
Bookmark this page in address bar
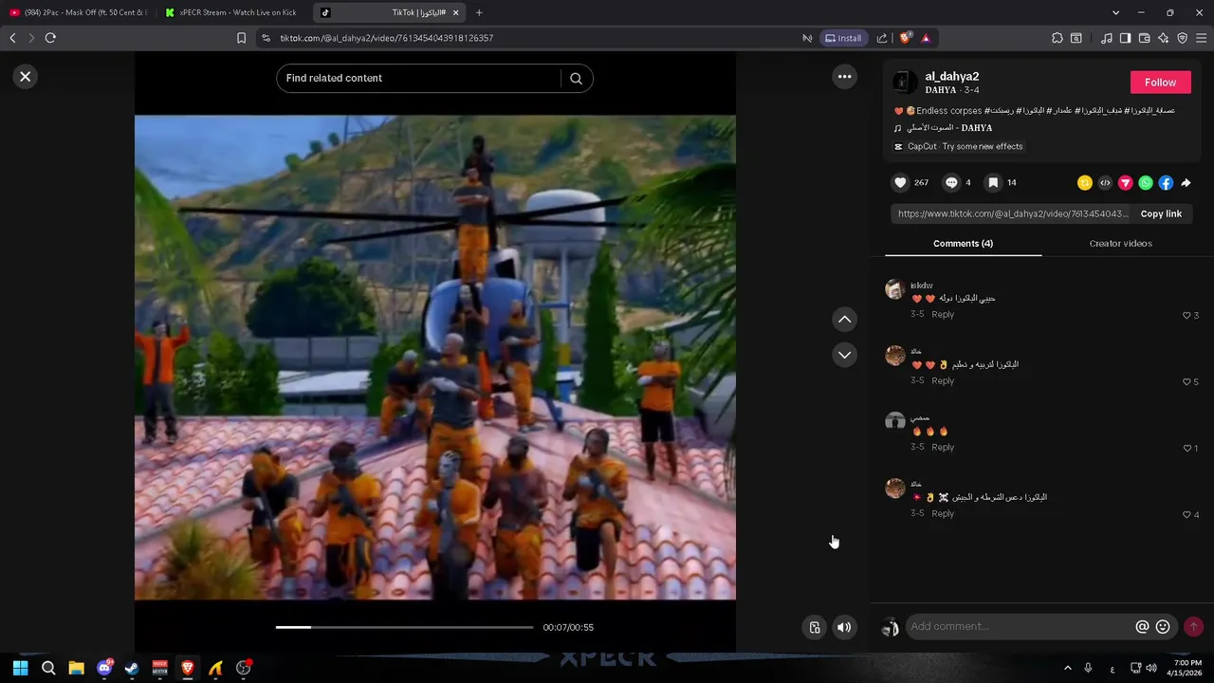pyautogui.click(x=242, y=38)
